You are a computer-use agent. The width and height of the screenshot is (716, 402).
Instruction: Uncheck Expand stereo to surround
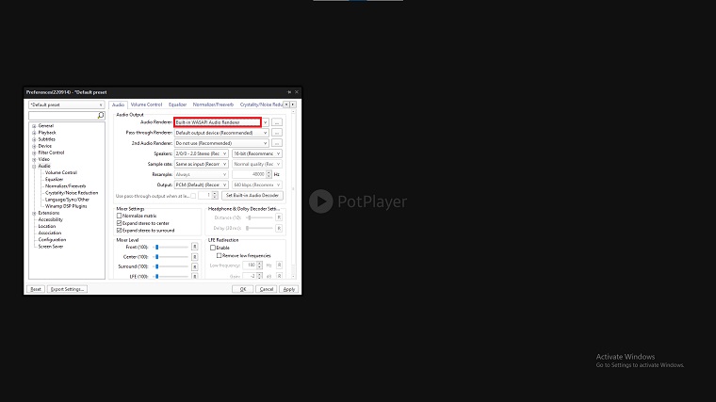pos(120,231)
